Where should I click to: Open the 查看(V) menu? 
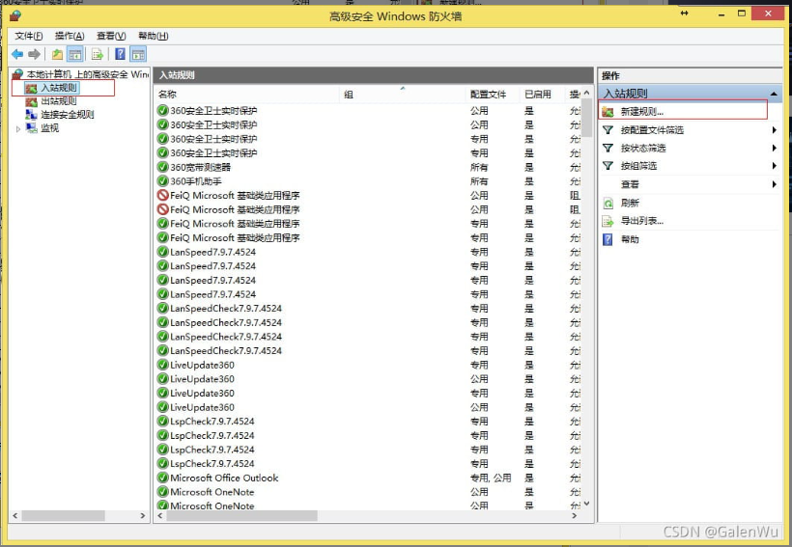[x=111, y=36]
